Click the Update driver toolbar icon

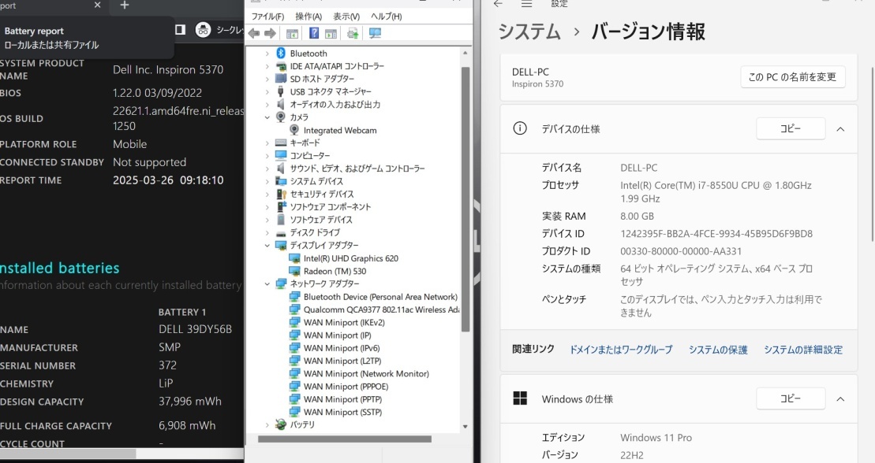(353, 34)
